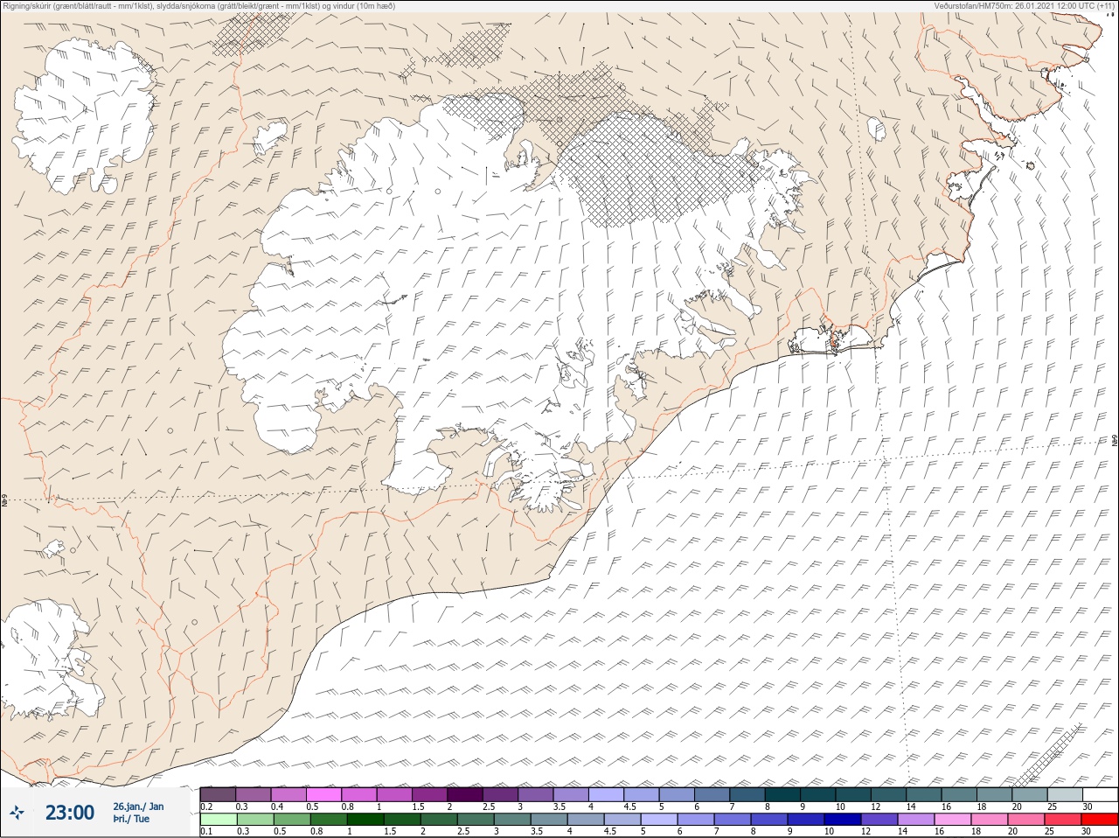The image size is (1119, 838).
Task: Choose the top-row swatch labeled 16
Action: [x=959, y=794]
